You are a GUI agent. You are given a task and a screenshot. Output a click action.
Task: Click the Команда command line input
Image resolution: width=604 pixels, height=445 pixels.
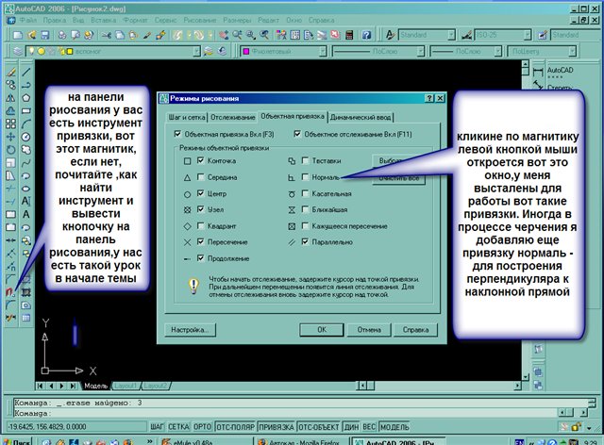click(283, 413)
